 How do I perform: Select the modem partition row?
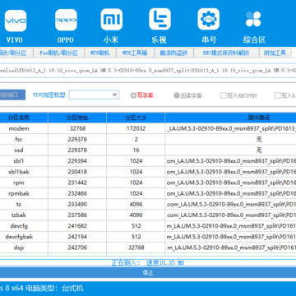coord(148,128)
